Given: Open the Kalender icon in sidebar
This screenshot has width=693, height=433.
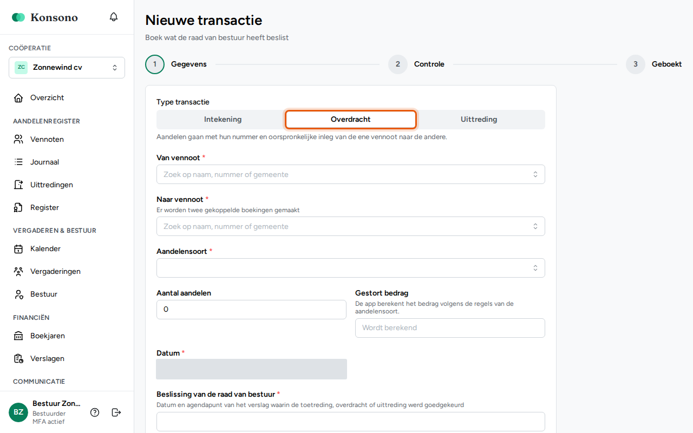Looking at the screenshot, I should pyautogui.click(x=18, y=249).
